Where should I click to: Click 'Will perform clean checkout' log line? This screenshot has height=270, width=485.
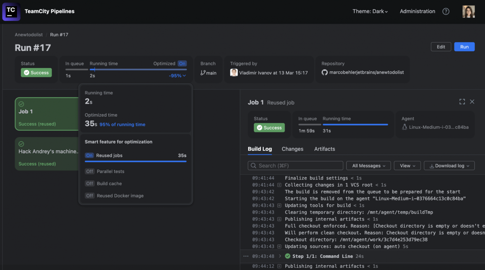click(385, 233)
